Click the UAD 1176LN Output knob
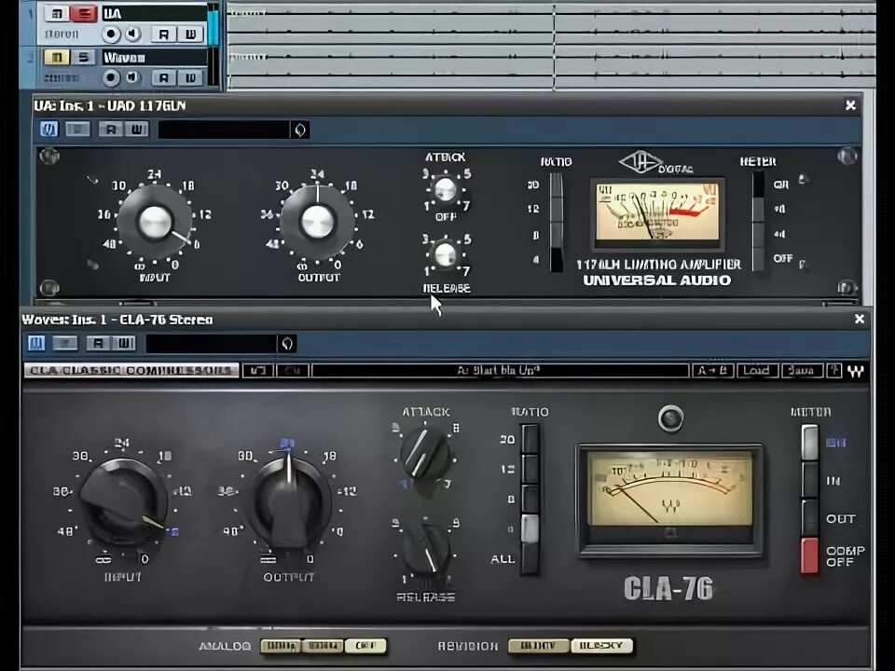This screenshot has height=671, width=895. coord(317,222)
